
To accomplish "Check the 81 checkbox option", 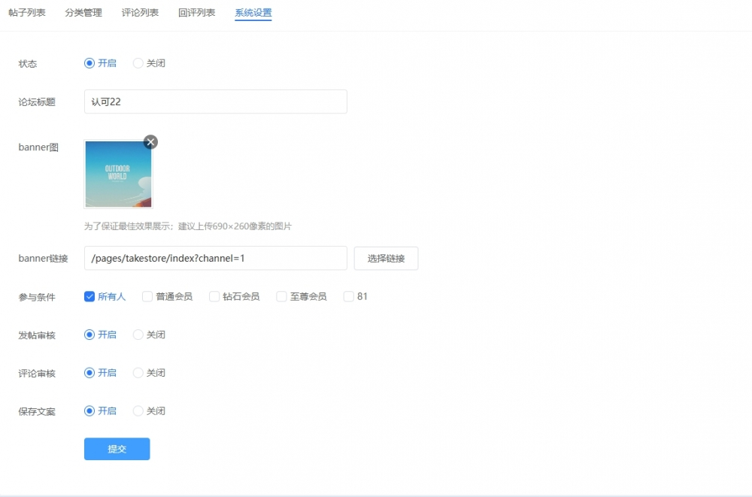I will tap(348, 296).
